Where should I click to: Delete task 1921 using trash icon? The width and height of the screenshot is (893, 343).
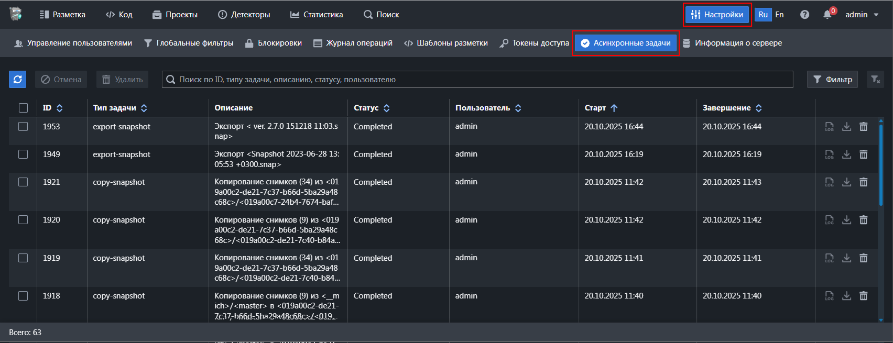tap(863, 182)
